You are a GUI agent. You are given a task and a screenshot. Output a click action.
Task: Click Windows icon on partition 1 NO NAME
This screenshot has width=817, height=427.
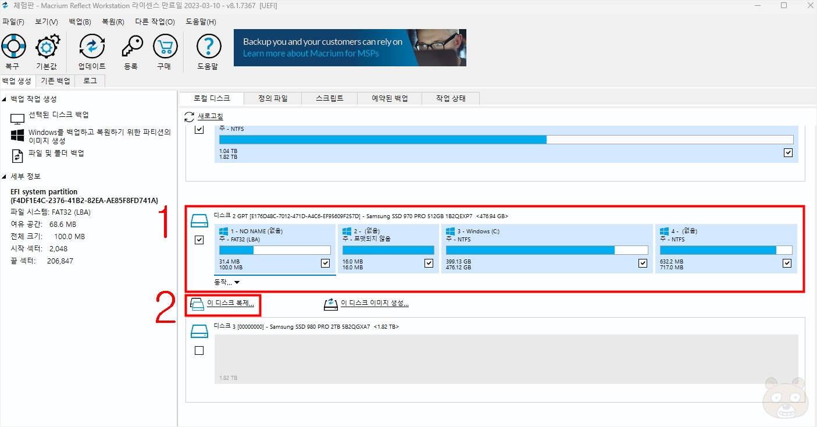224,231
